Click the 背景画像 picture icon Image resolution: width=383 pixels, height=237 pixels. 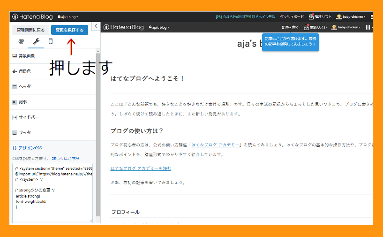(x=15, y=56)
